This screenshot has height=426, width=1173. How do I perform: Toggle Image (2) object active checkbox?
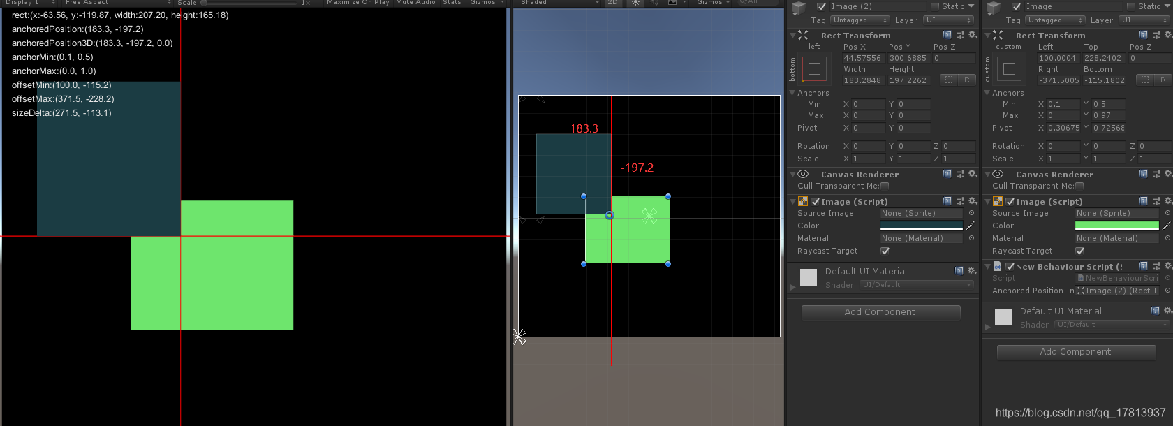[822, 6]
